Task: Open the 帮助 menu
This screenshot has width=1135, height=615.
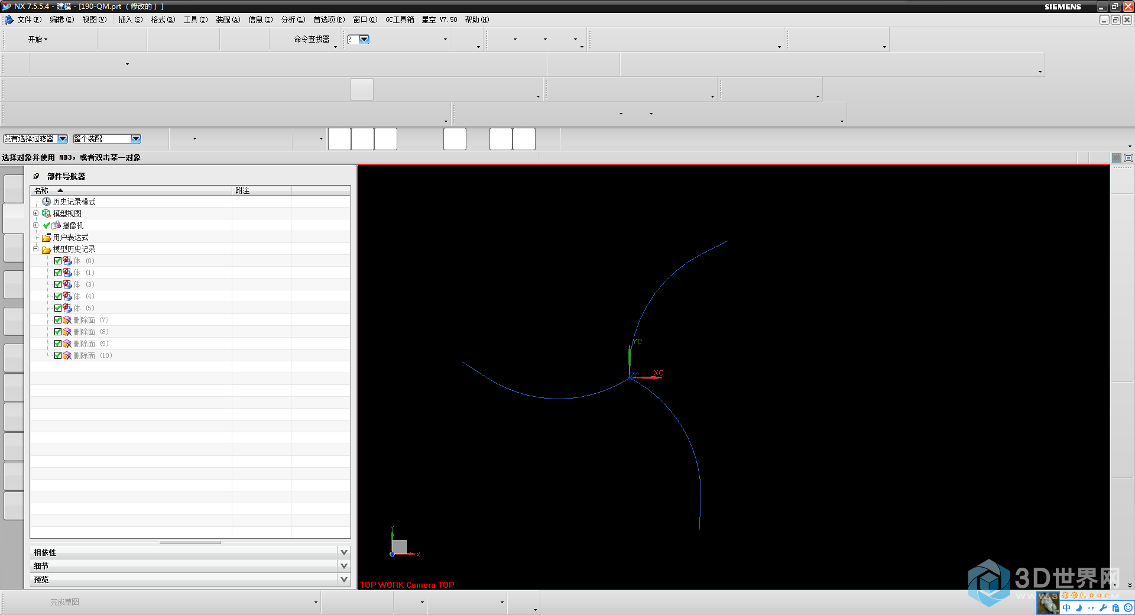Action: click(x=476, y=20)
